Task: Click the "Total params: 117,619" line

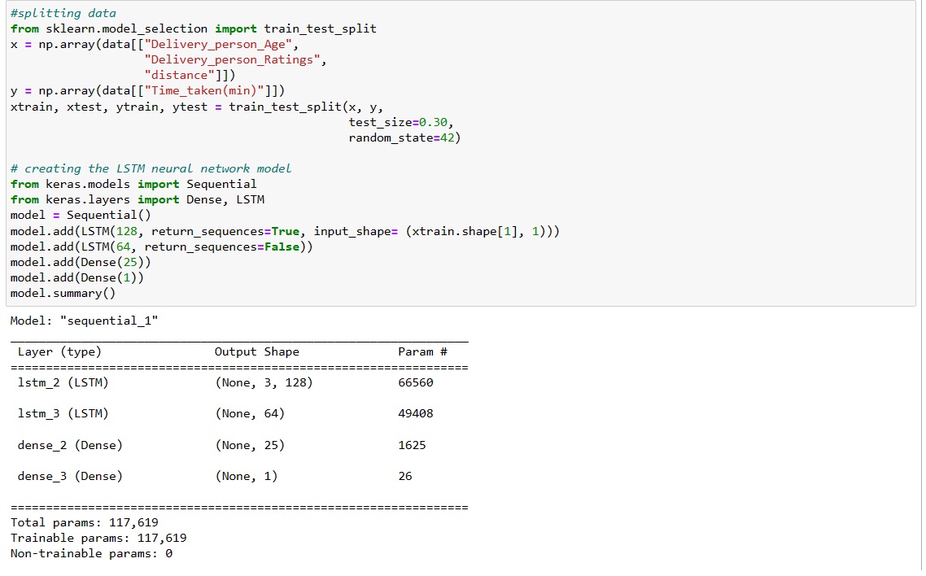Action: tap(85, 522)
